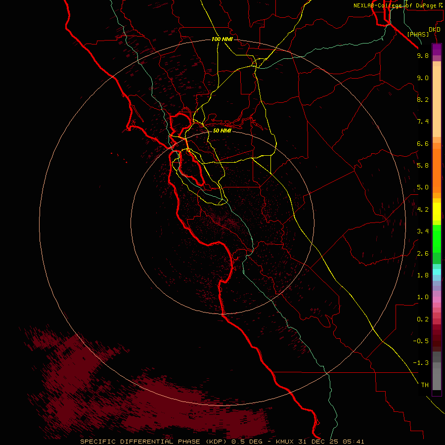Select the 8.2 scale value

[423, 99]
